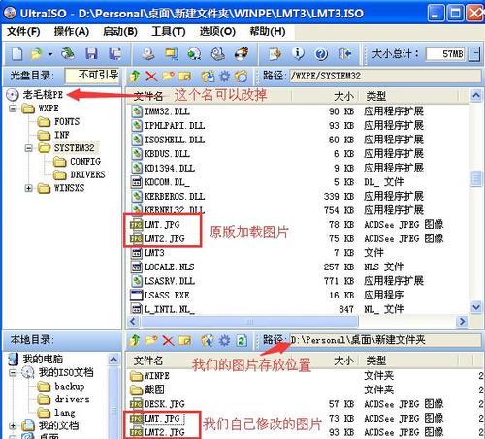Collapse the WXPE tree node
Viewport: 485px width, 439px height.
point(13,108)
